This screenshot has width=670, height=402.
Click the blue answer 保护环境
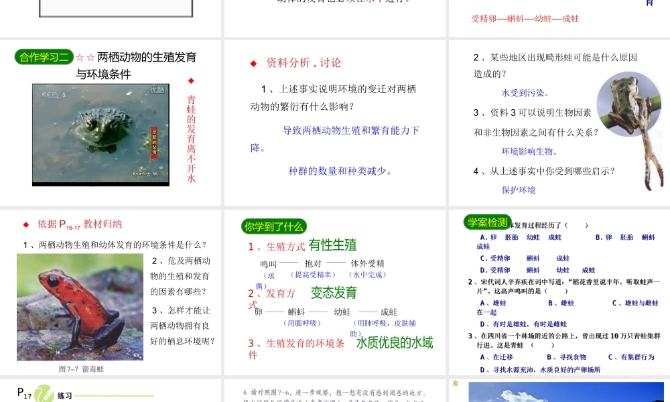click(519, 190)
